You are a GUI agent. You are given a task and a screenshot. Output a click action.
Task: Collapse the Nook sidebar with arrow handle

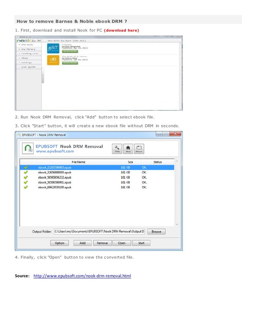coord(43,75)
